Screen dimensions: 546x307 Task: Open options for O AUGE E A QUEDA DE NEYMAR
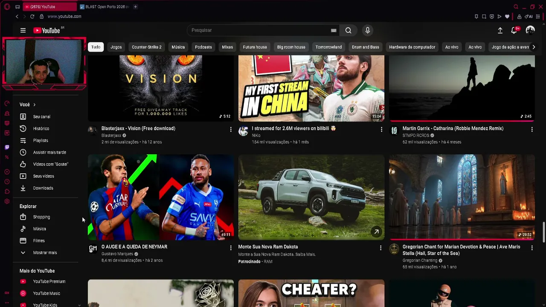(231, 248)
